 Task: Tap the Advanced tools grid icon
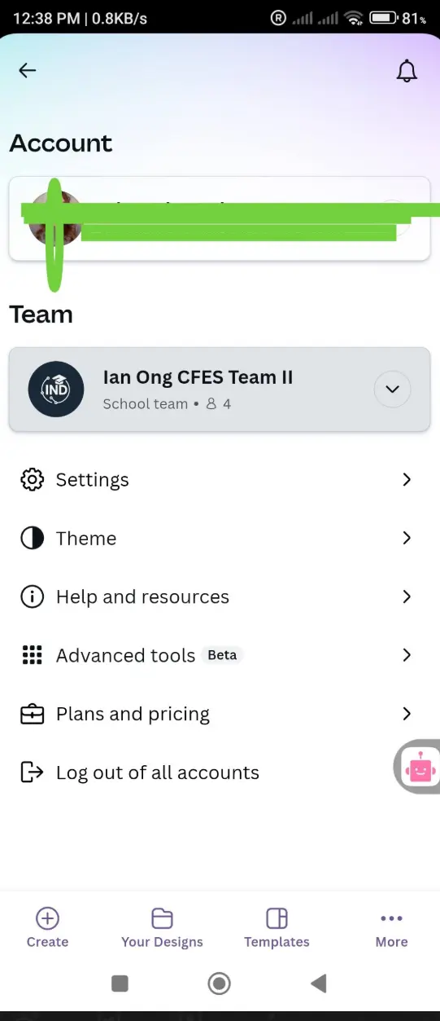tap(32, 655)
